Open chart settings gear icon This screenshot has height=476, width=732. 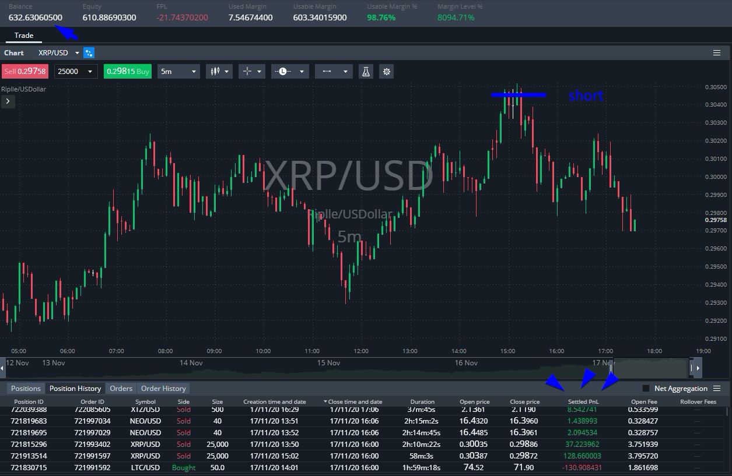[386, 72]
